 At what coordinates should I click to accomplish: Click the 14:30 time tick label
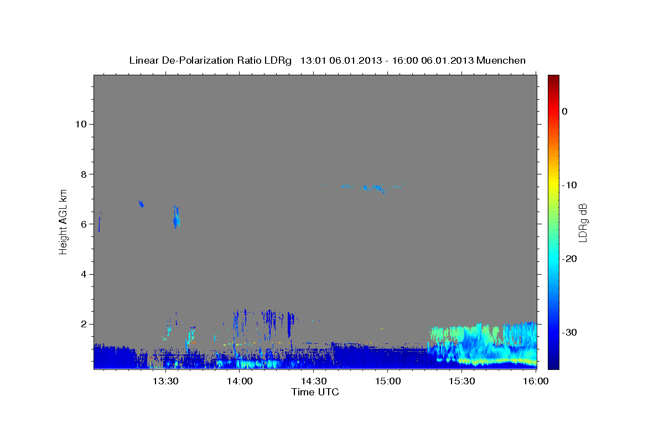(313, 381)
